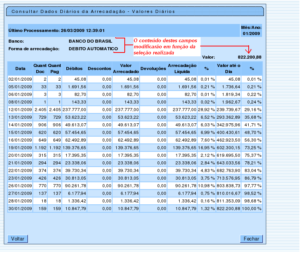The width and height of the screenshot is (304, 258).
Task: Click the 30/01/2009 date cell
Action: 20,209
